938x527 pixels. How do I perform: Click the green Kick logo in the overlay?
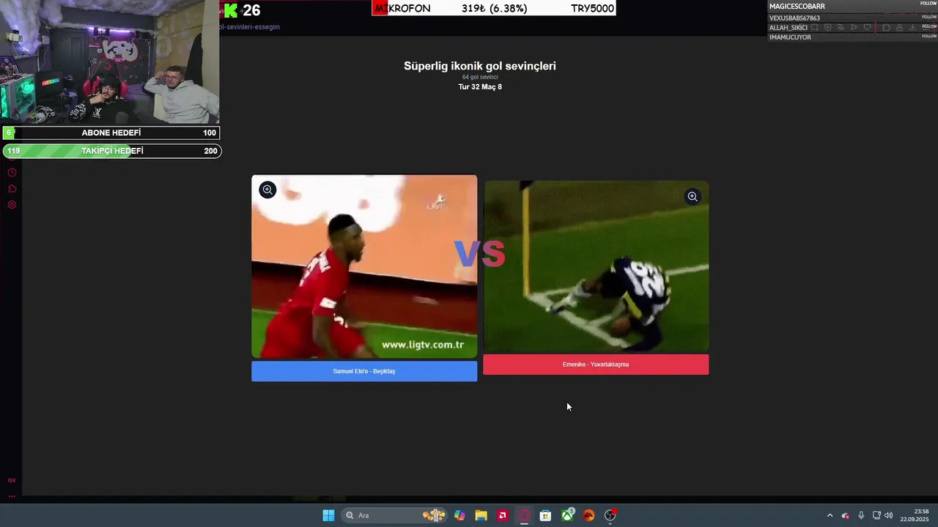232,10
